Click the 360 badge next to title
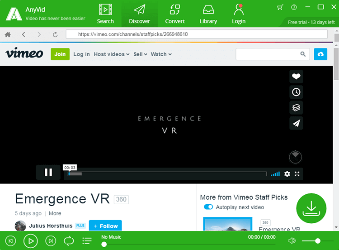 pos(121,199)
